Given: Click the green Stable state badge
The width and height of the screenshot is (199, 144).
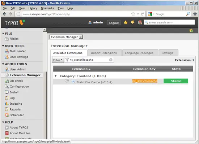Looking at the screenshot, I should click(x=176, y=81).
